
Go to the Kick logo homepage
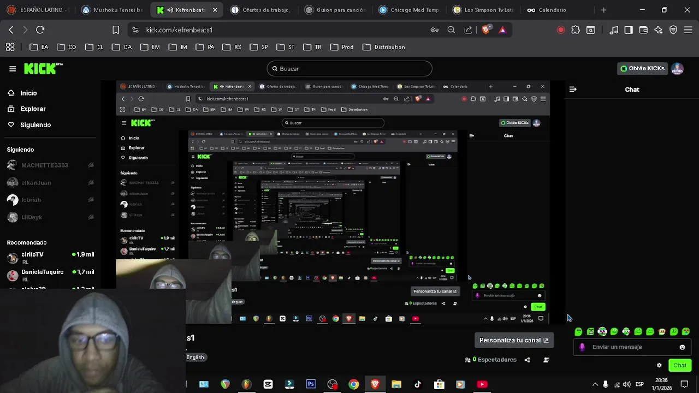pyautogui.click(x=43, y=68)
